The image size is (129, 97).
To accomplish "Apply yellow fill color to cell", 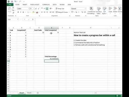I will tap(33, 12).
